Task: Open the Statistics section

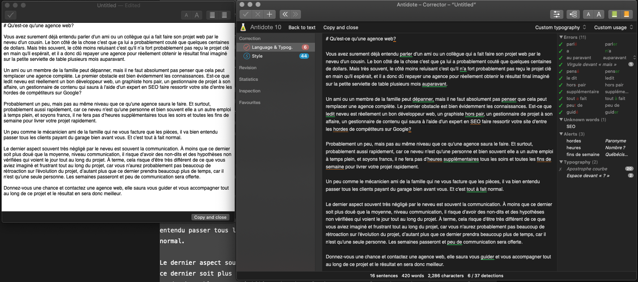Action: point(248,79)
